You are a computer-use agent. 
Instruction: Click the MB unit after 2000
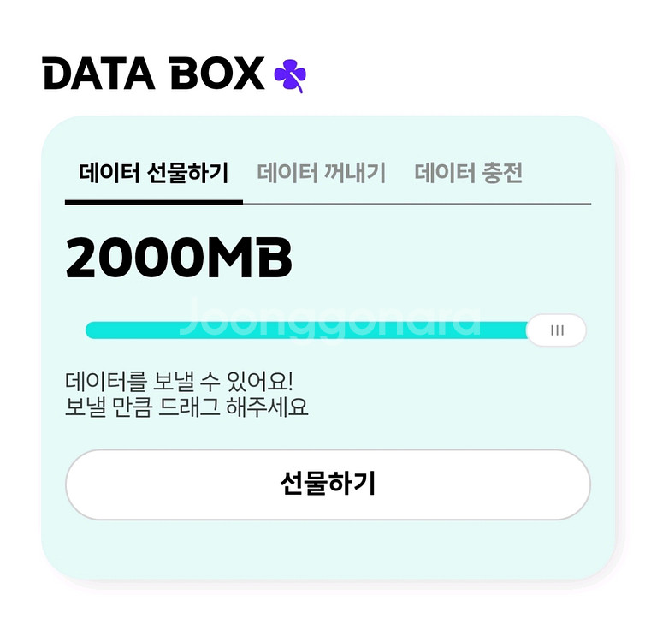tap(251, 258)
